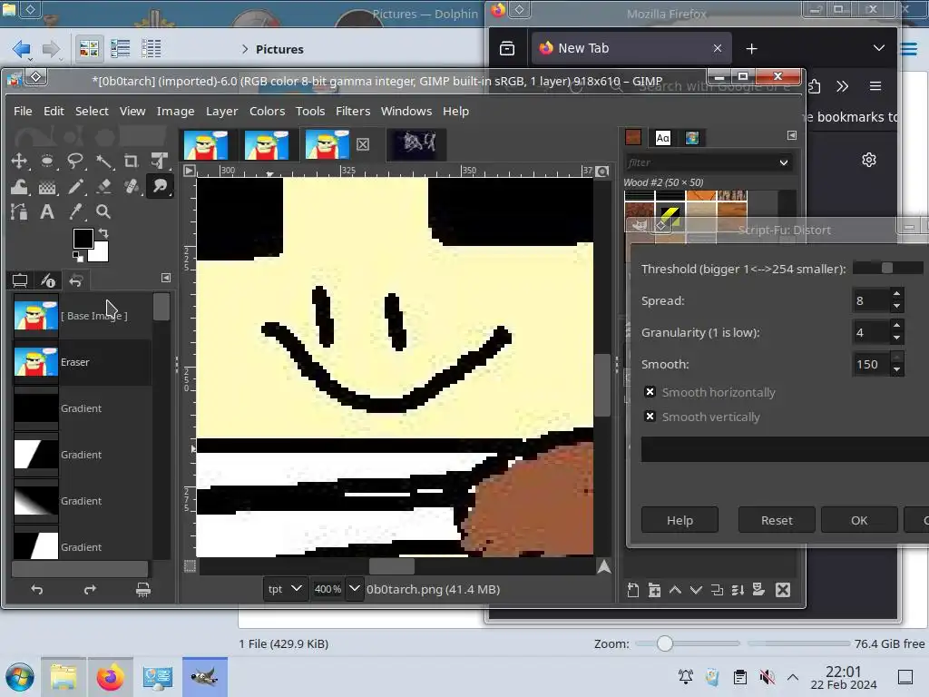Image resolution: width=929 pixels, height=697 pixels.
Task: Switch to the first image tab thumbnail
Action: click(x=206, y=144)
